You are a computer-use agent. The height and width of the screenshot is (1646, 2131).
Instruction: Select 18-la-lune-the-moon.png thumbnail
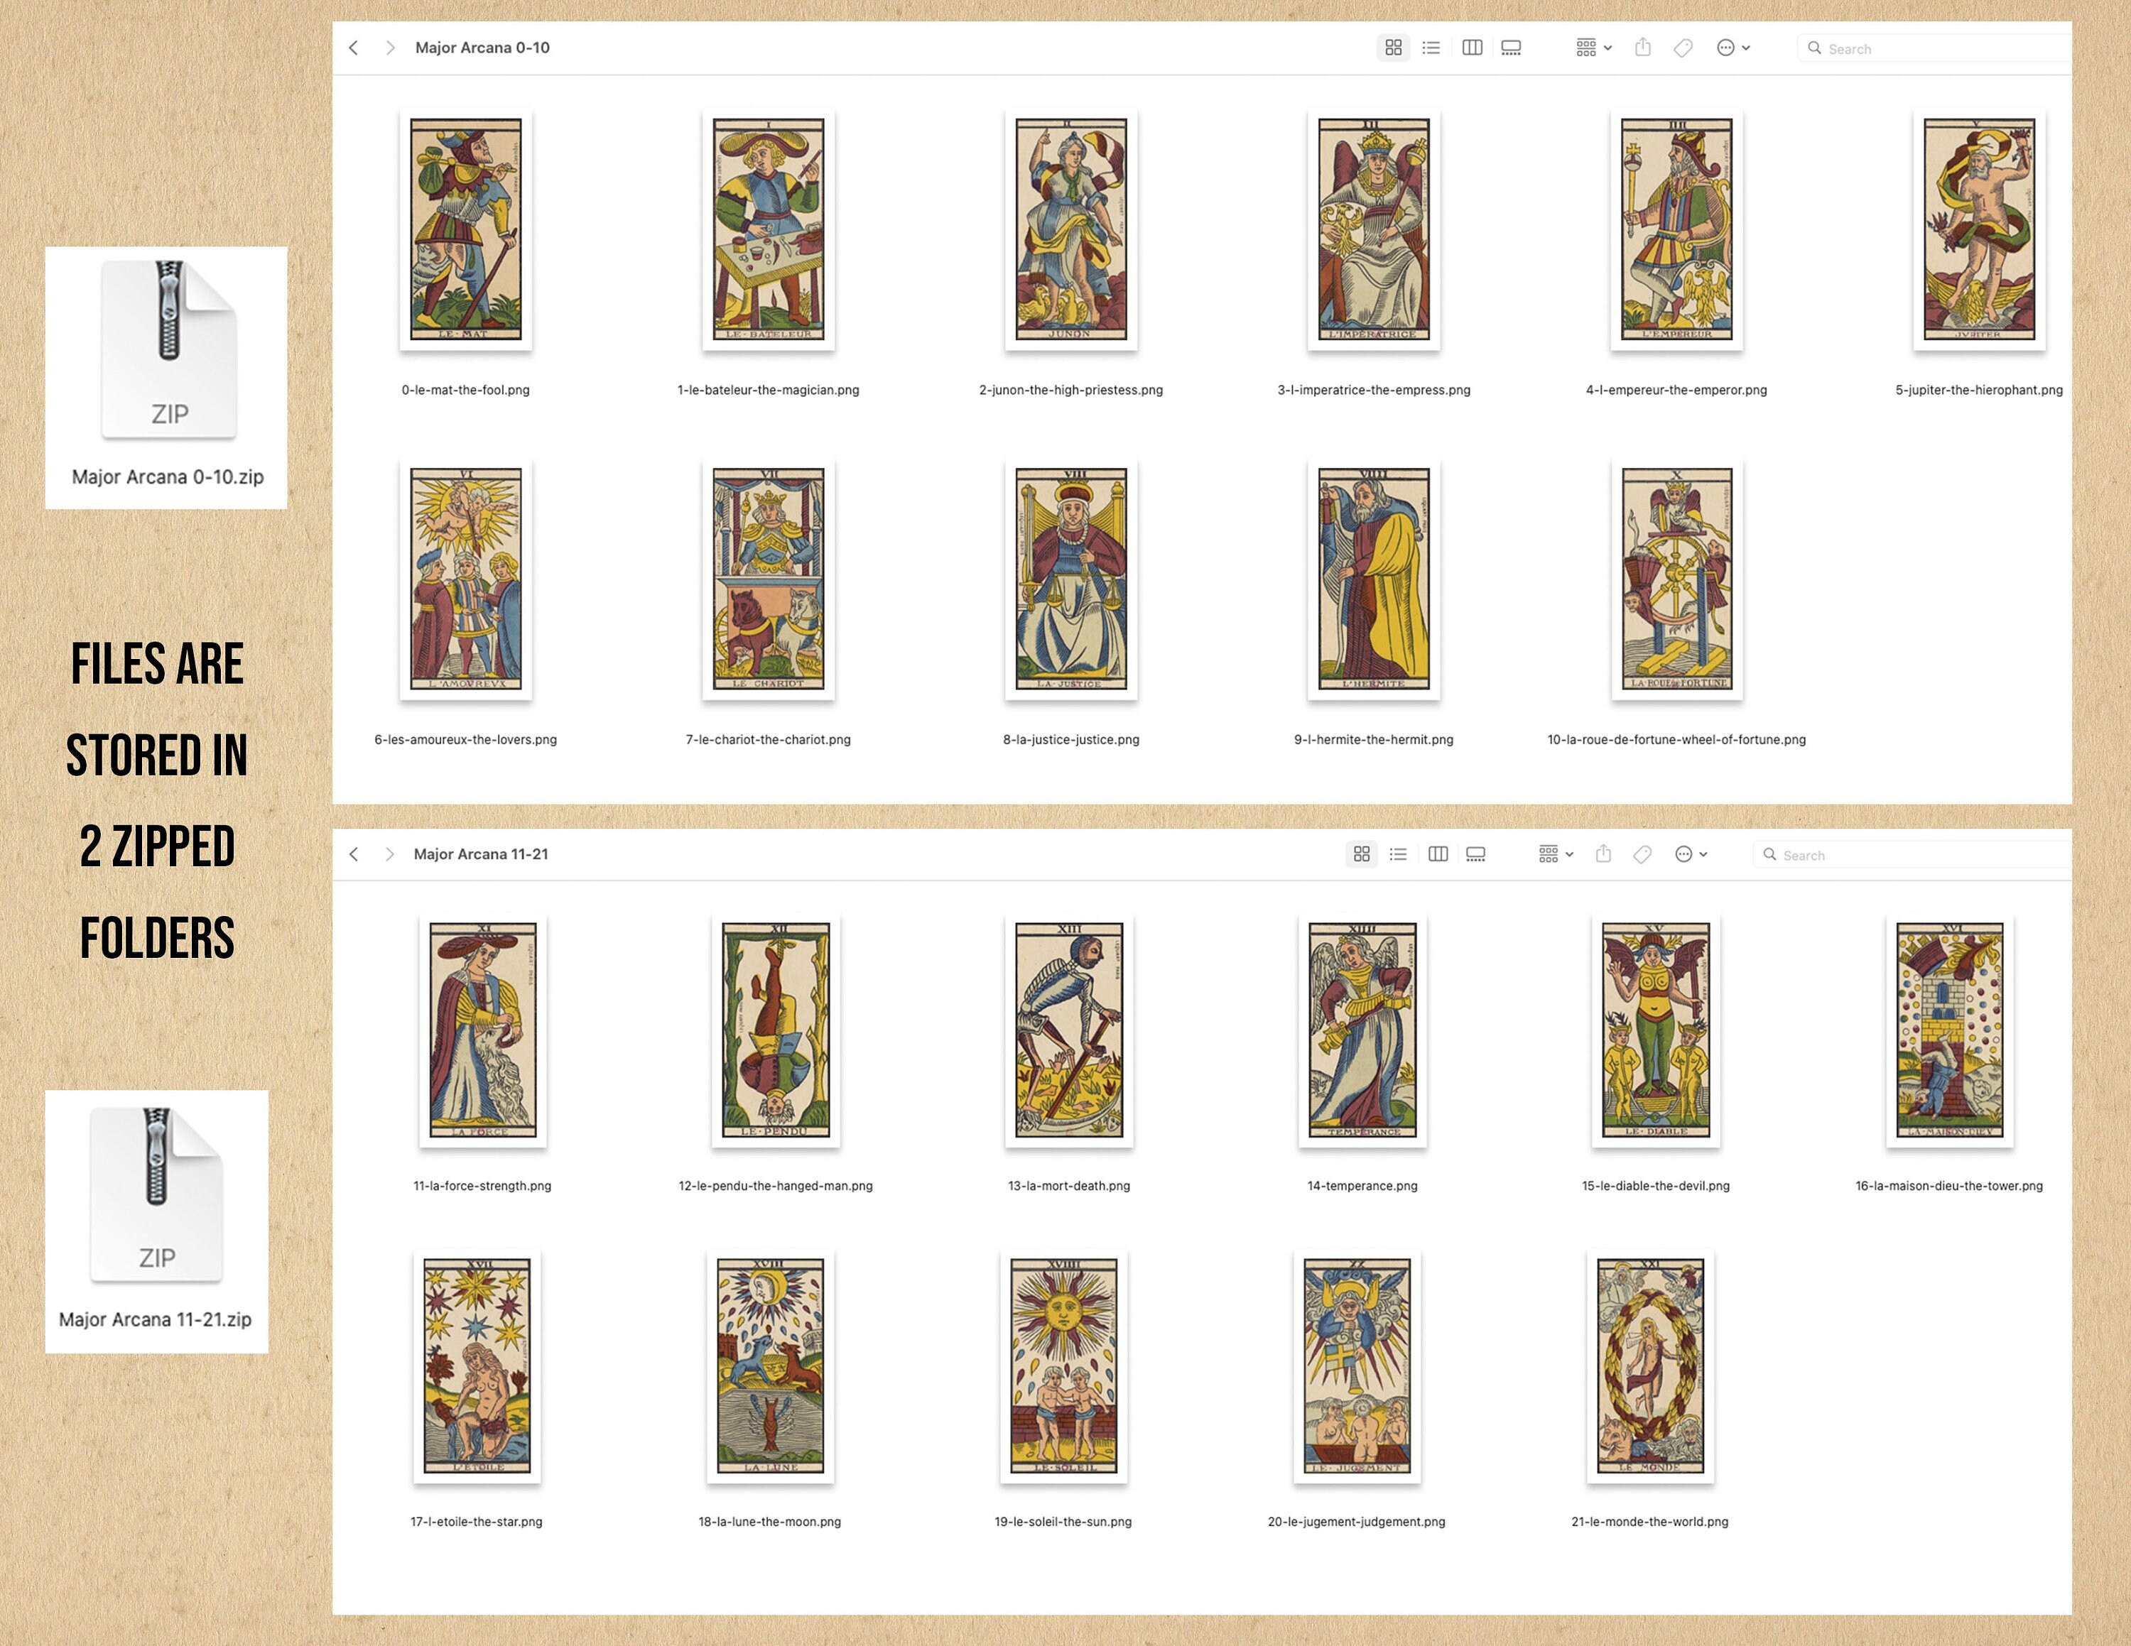770,1366
